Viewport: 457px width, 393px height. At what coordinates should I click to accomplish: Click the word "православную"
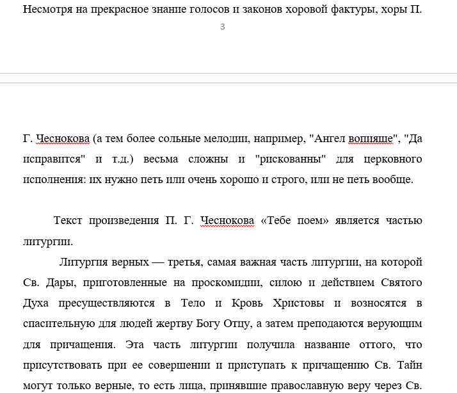[308, 386]
